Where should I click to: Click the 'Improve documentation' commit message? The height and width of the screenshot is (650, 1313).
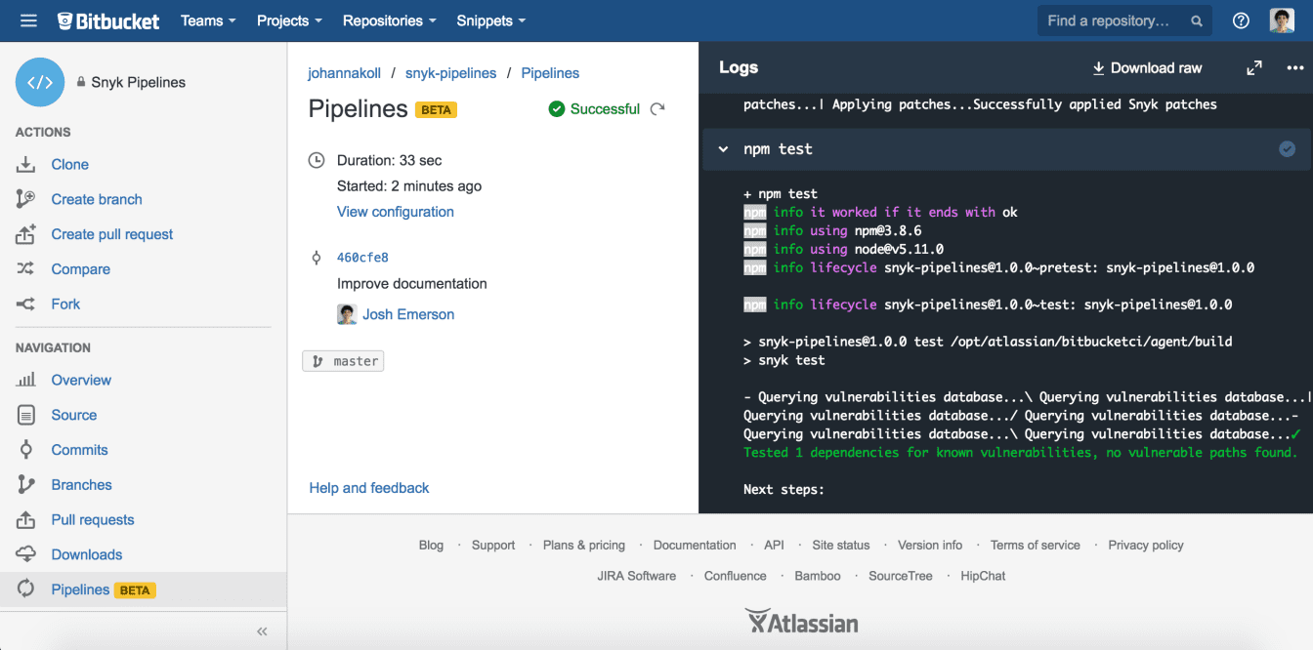click(x=412, y=284)
